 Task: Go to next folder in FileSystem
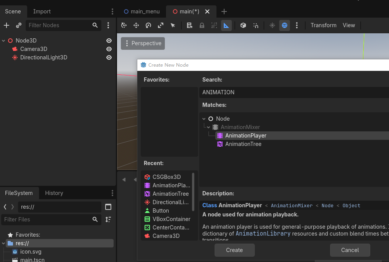(x=12, y=207)
